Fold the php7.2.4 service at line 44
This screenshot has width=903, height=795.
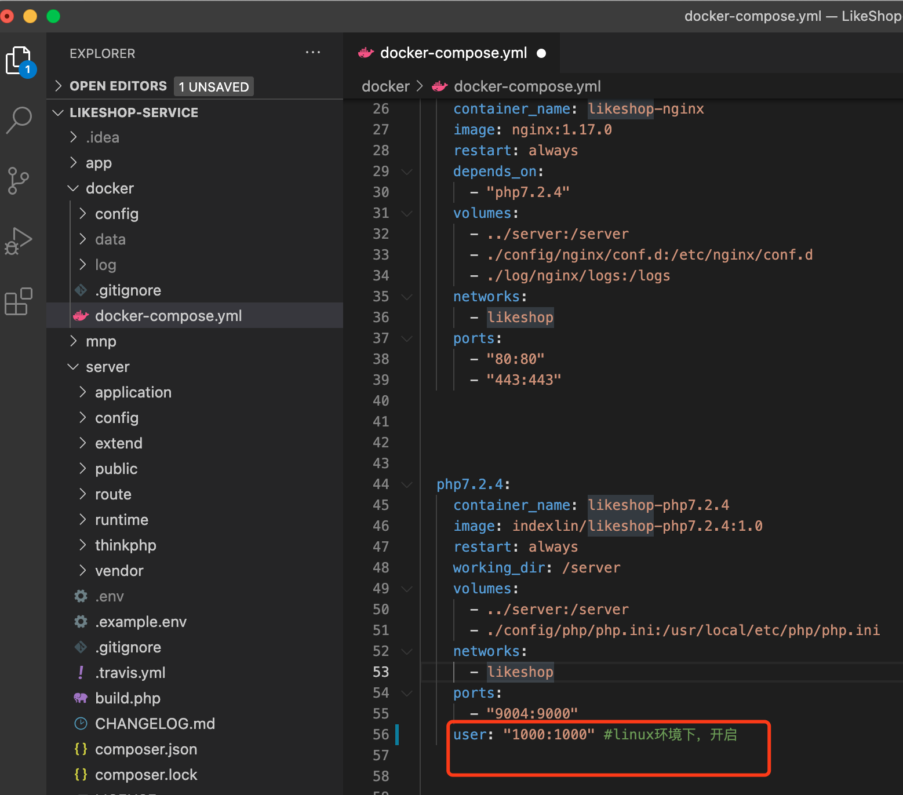407,484
